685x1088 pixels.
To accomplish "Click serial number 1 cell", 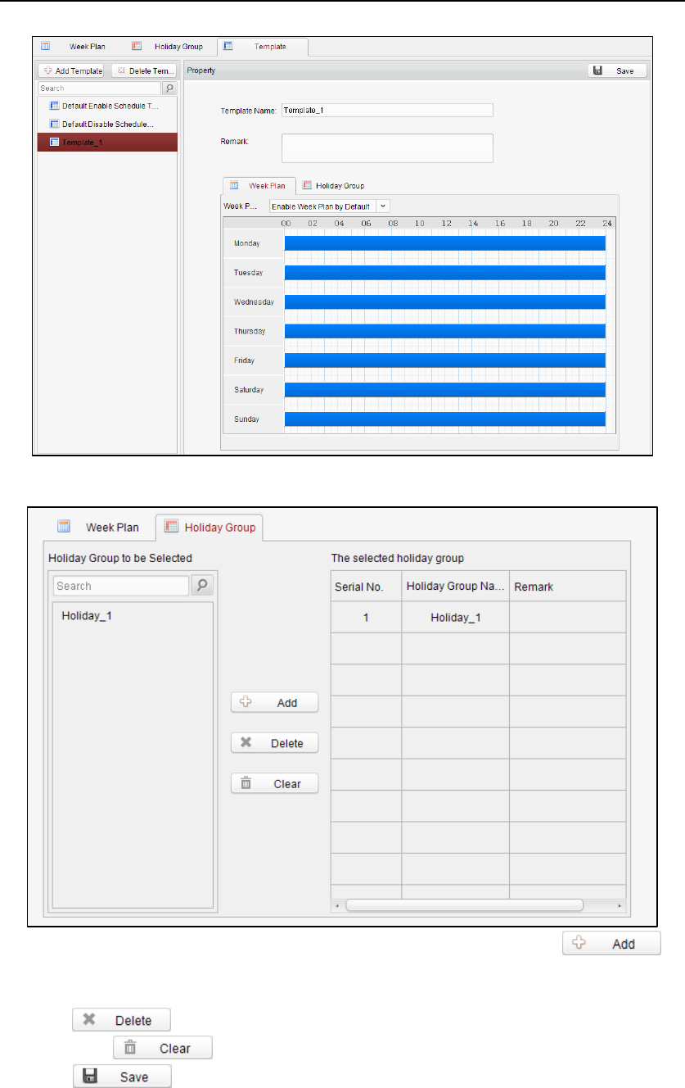I will tap(366, 618).
